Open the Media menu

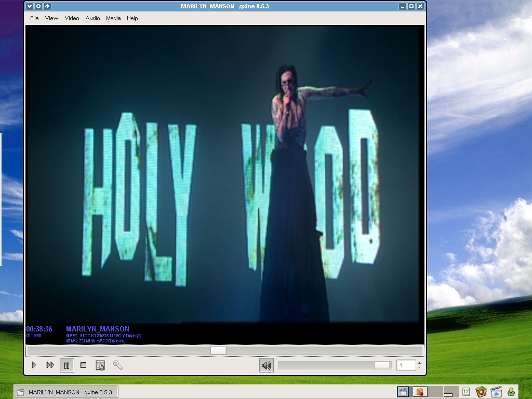point(113,18)
